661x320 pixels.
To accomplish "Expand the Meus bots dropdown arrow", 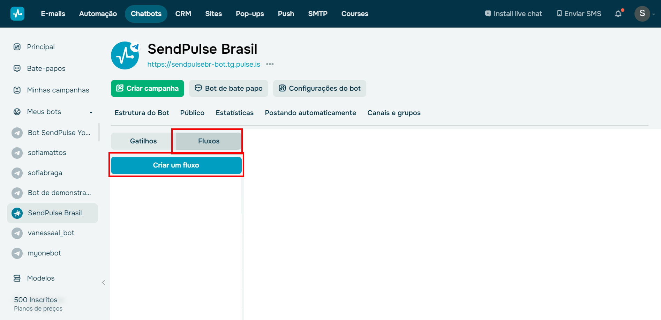I will click(91, 112).
